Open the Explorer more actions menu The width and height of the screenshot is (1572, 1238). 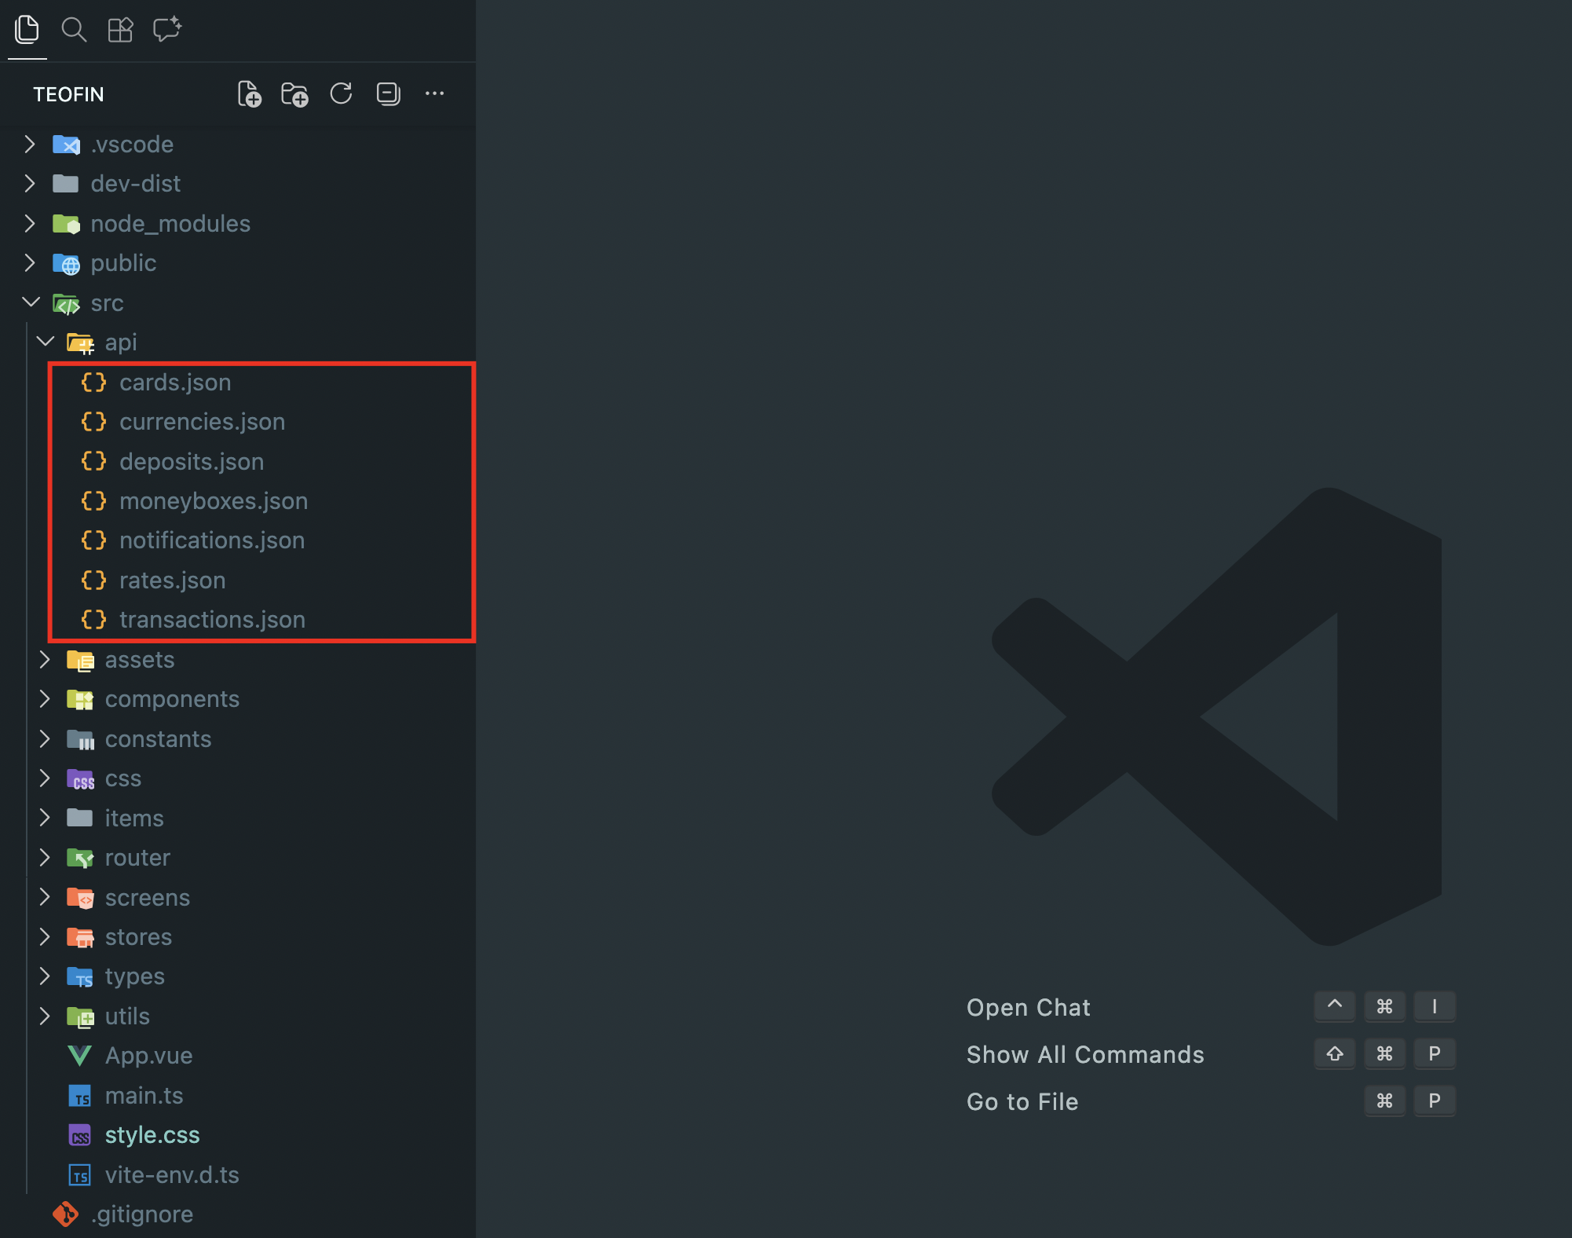(x=434, y=94)
